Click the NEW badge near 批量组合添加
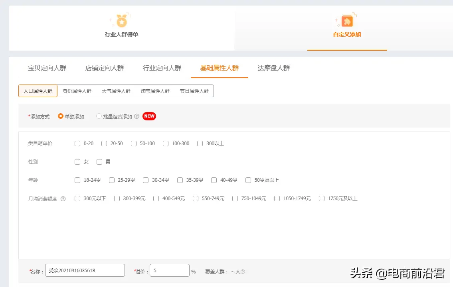Viewport: 453px width, 287px height. click(149, 116)
